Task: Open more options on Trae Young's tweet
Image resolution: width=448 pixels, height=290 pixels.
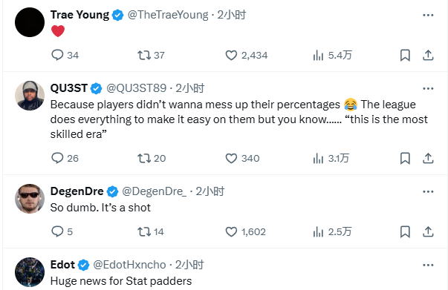Action: (x=428, y=15)
